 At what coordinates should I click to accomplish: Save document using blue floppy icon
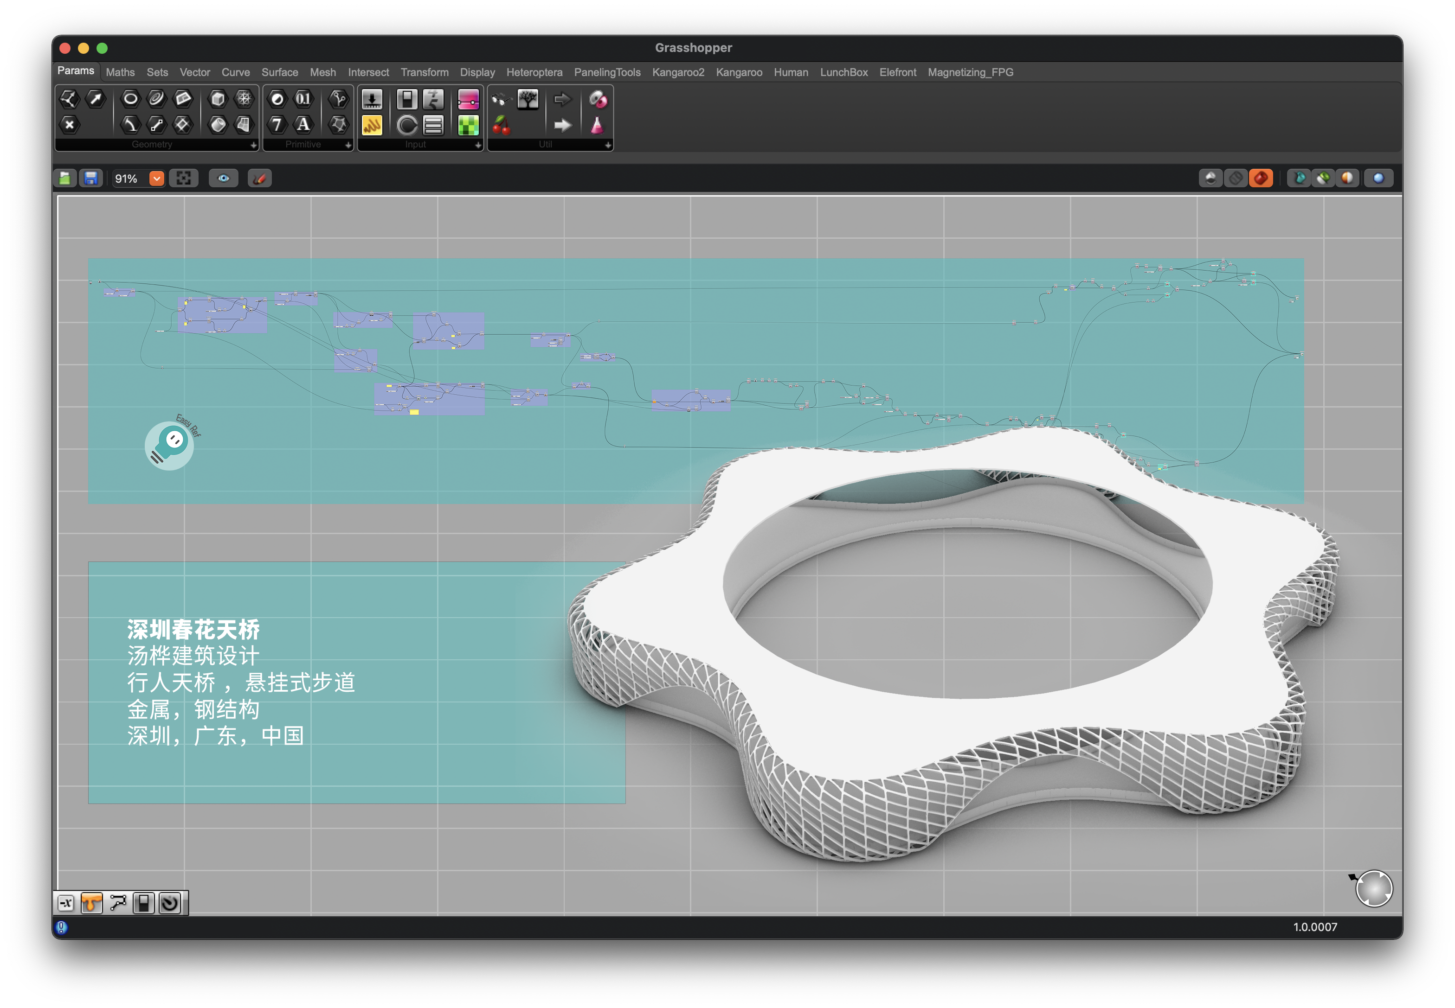pos(91,179)
